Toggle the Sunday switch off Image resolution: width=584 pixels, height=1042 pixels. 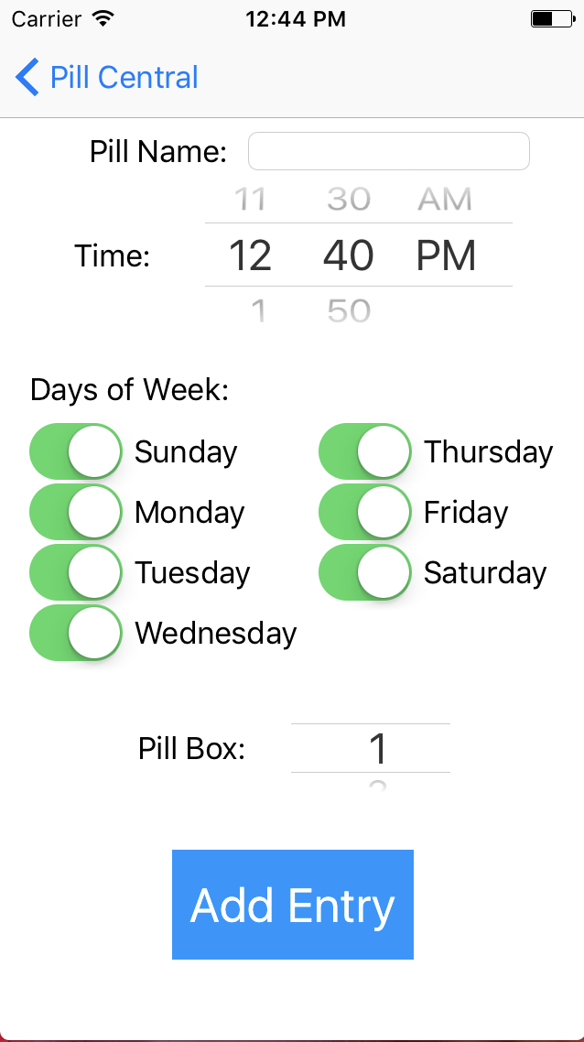pos(76,451)
